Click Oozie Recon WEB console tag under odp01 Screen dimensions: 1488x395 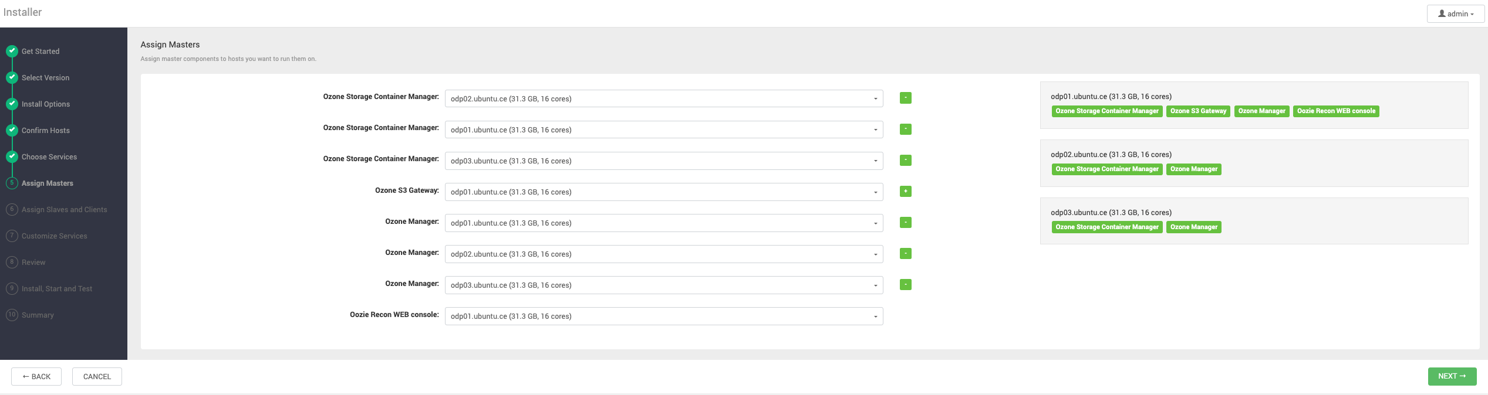click(1336, 111)
